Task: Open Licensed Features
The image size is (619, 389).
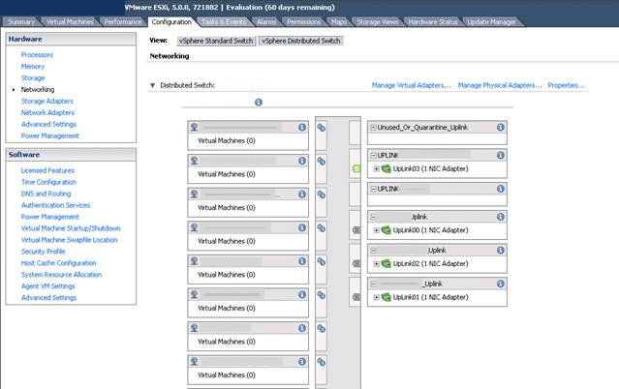Action: point(47,170)
